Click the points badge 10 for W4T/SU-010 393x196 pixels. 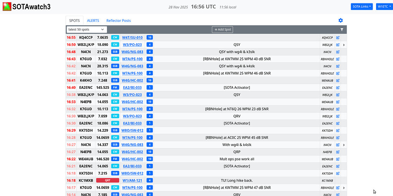(150, 38)
